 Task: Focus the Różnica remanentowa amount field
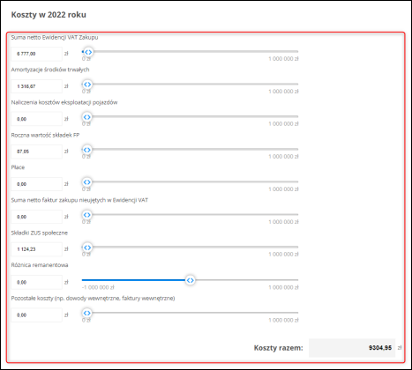[37, 282]
